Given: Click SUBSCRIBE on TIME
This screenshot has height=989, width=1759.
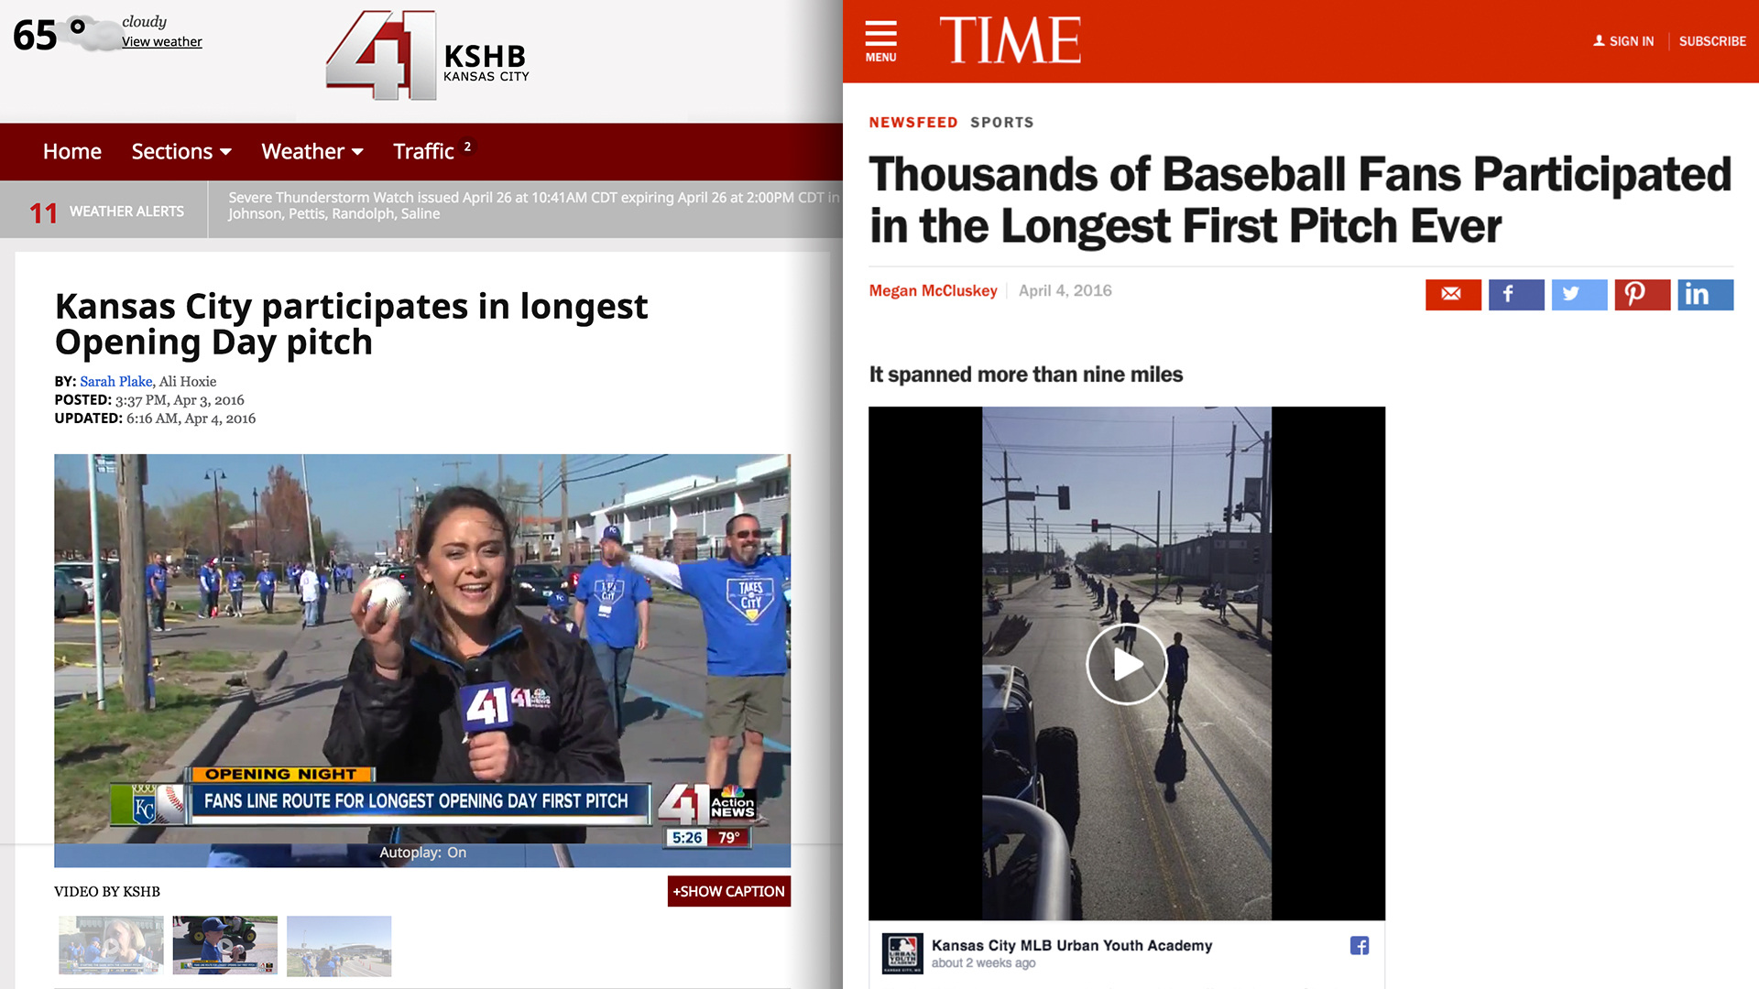Looking at the screenshot, I should 1712,41.
